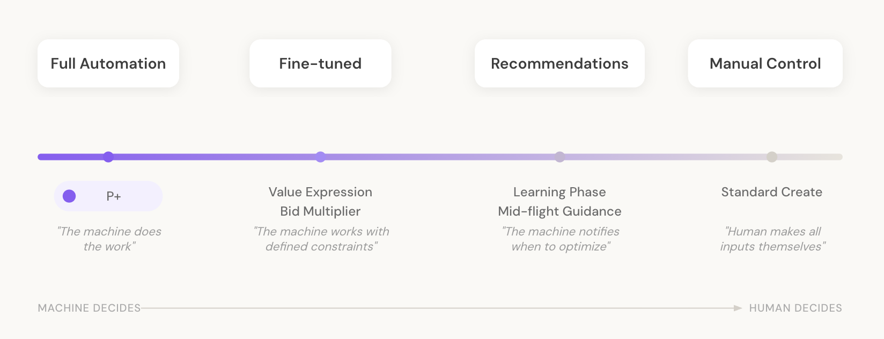Choose the Manual Control card
This screenshot has height=339, width=884.
(765, 63)
